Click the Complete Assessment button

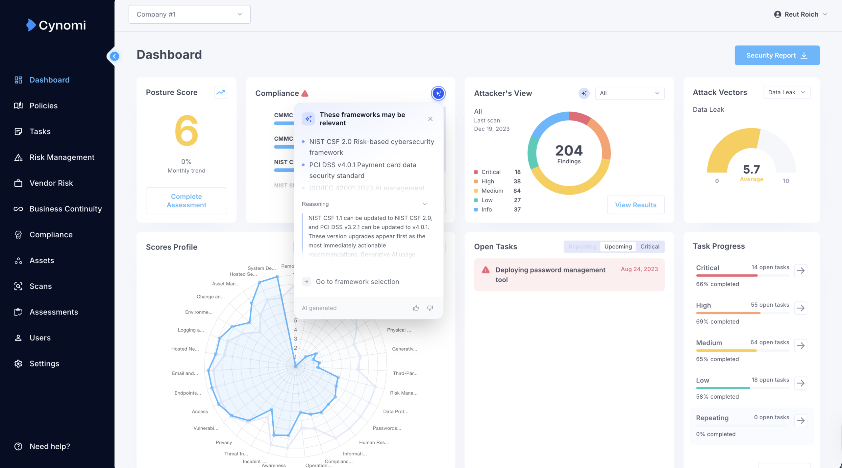click(186, 201)
